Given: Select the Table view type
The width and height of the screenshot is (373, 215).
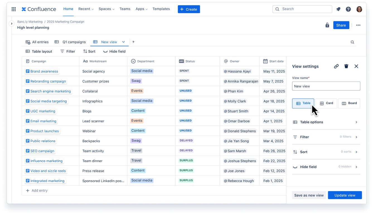Looking at the screenshot, I should [303, 103].
